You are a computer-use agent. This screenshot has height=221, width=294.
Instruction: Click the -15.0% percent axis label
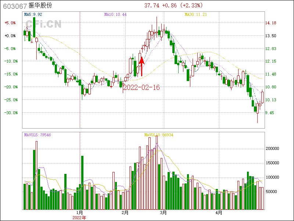pos(11,74)
